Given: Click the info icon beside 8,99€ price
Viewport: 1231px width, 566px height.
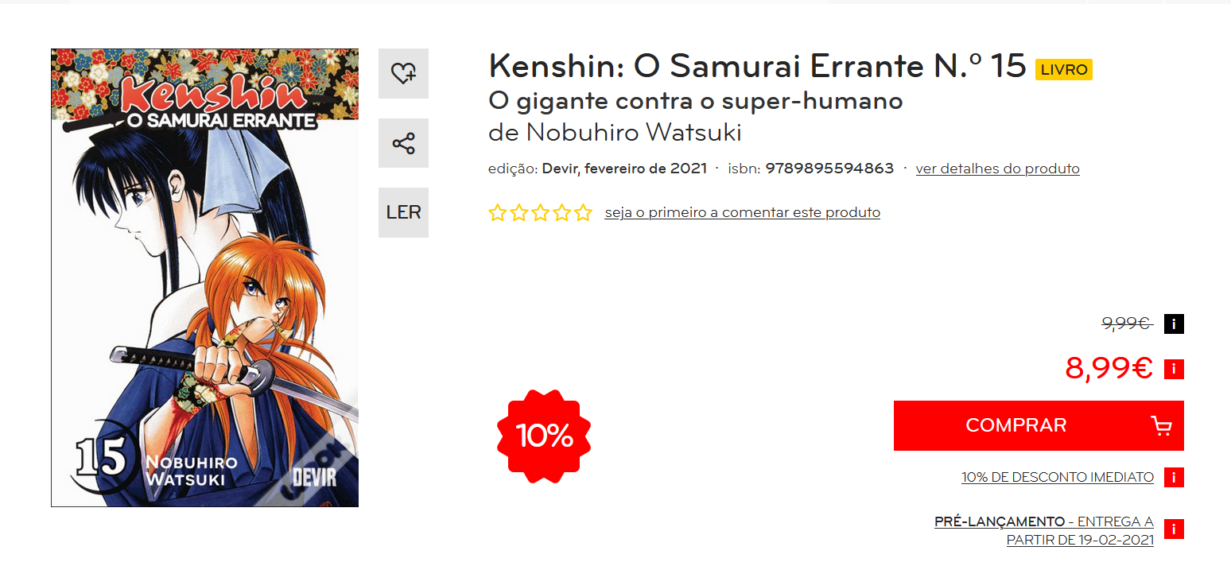Looking at the screenshot, I should coord(1174,369).
